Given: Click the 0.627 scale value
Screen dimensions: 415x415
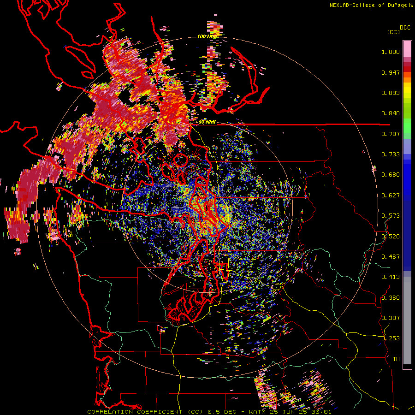Looking at the screenshot, I should tap(391, 196).
